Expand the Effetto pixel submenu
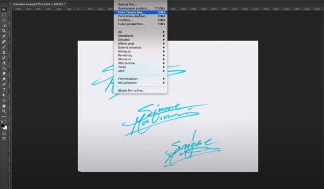 140,43
